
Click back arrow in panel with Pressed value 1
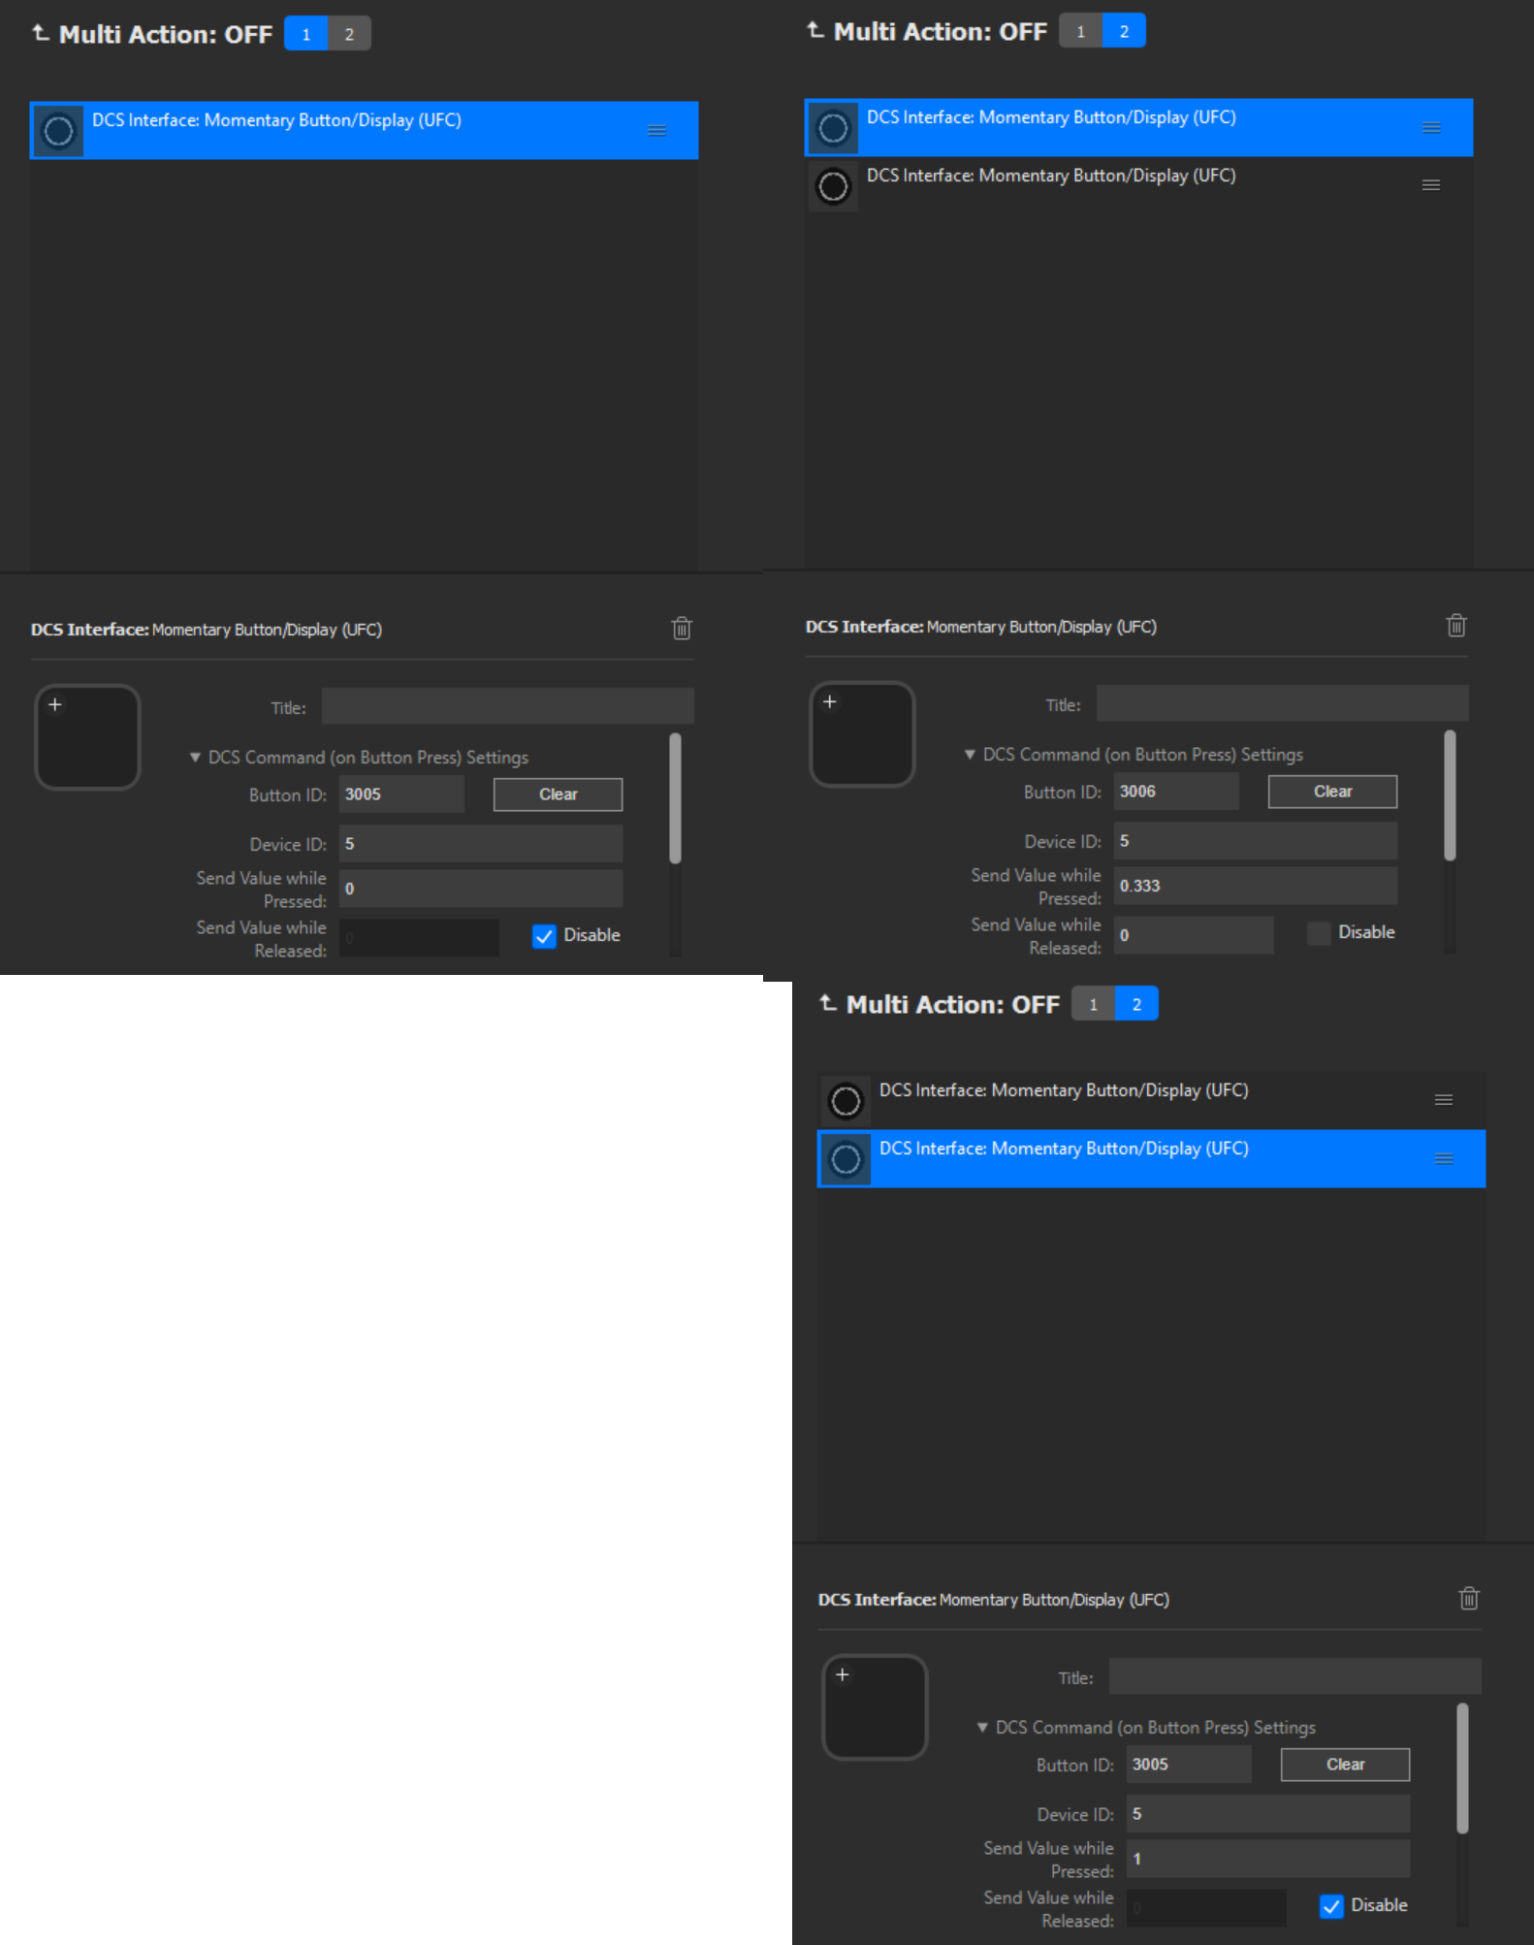click(828, 1003)
